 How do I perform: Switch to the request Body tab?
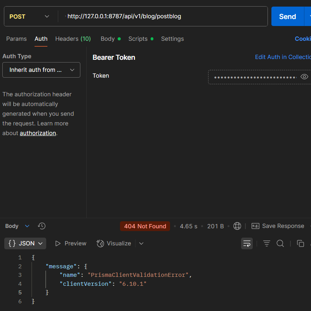point(111,39)
